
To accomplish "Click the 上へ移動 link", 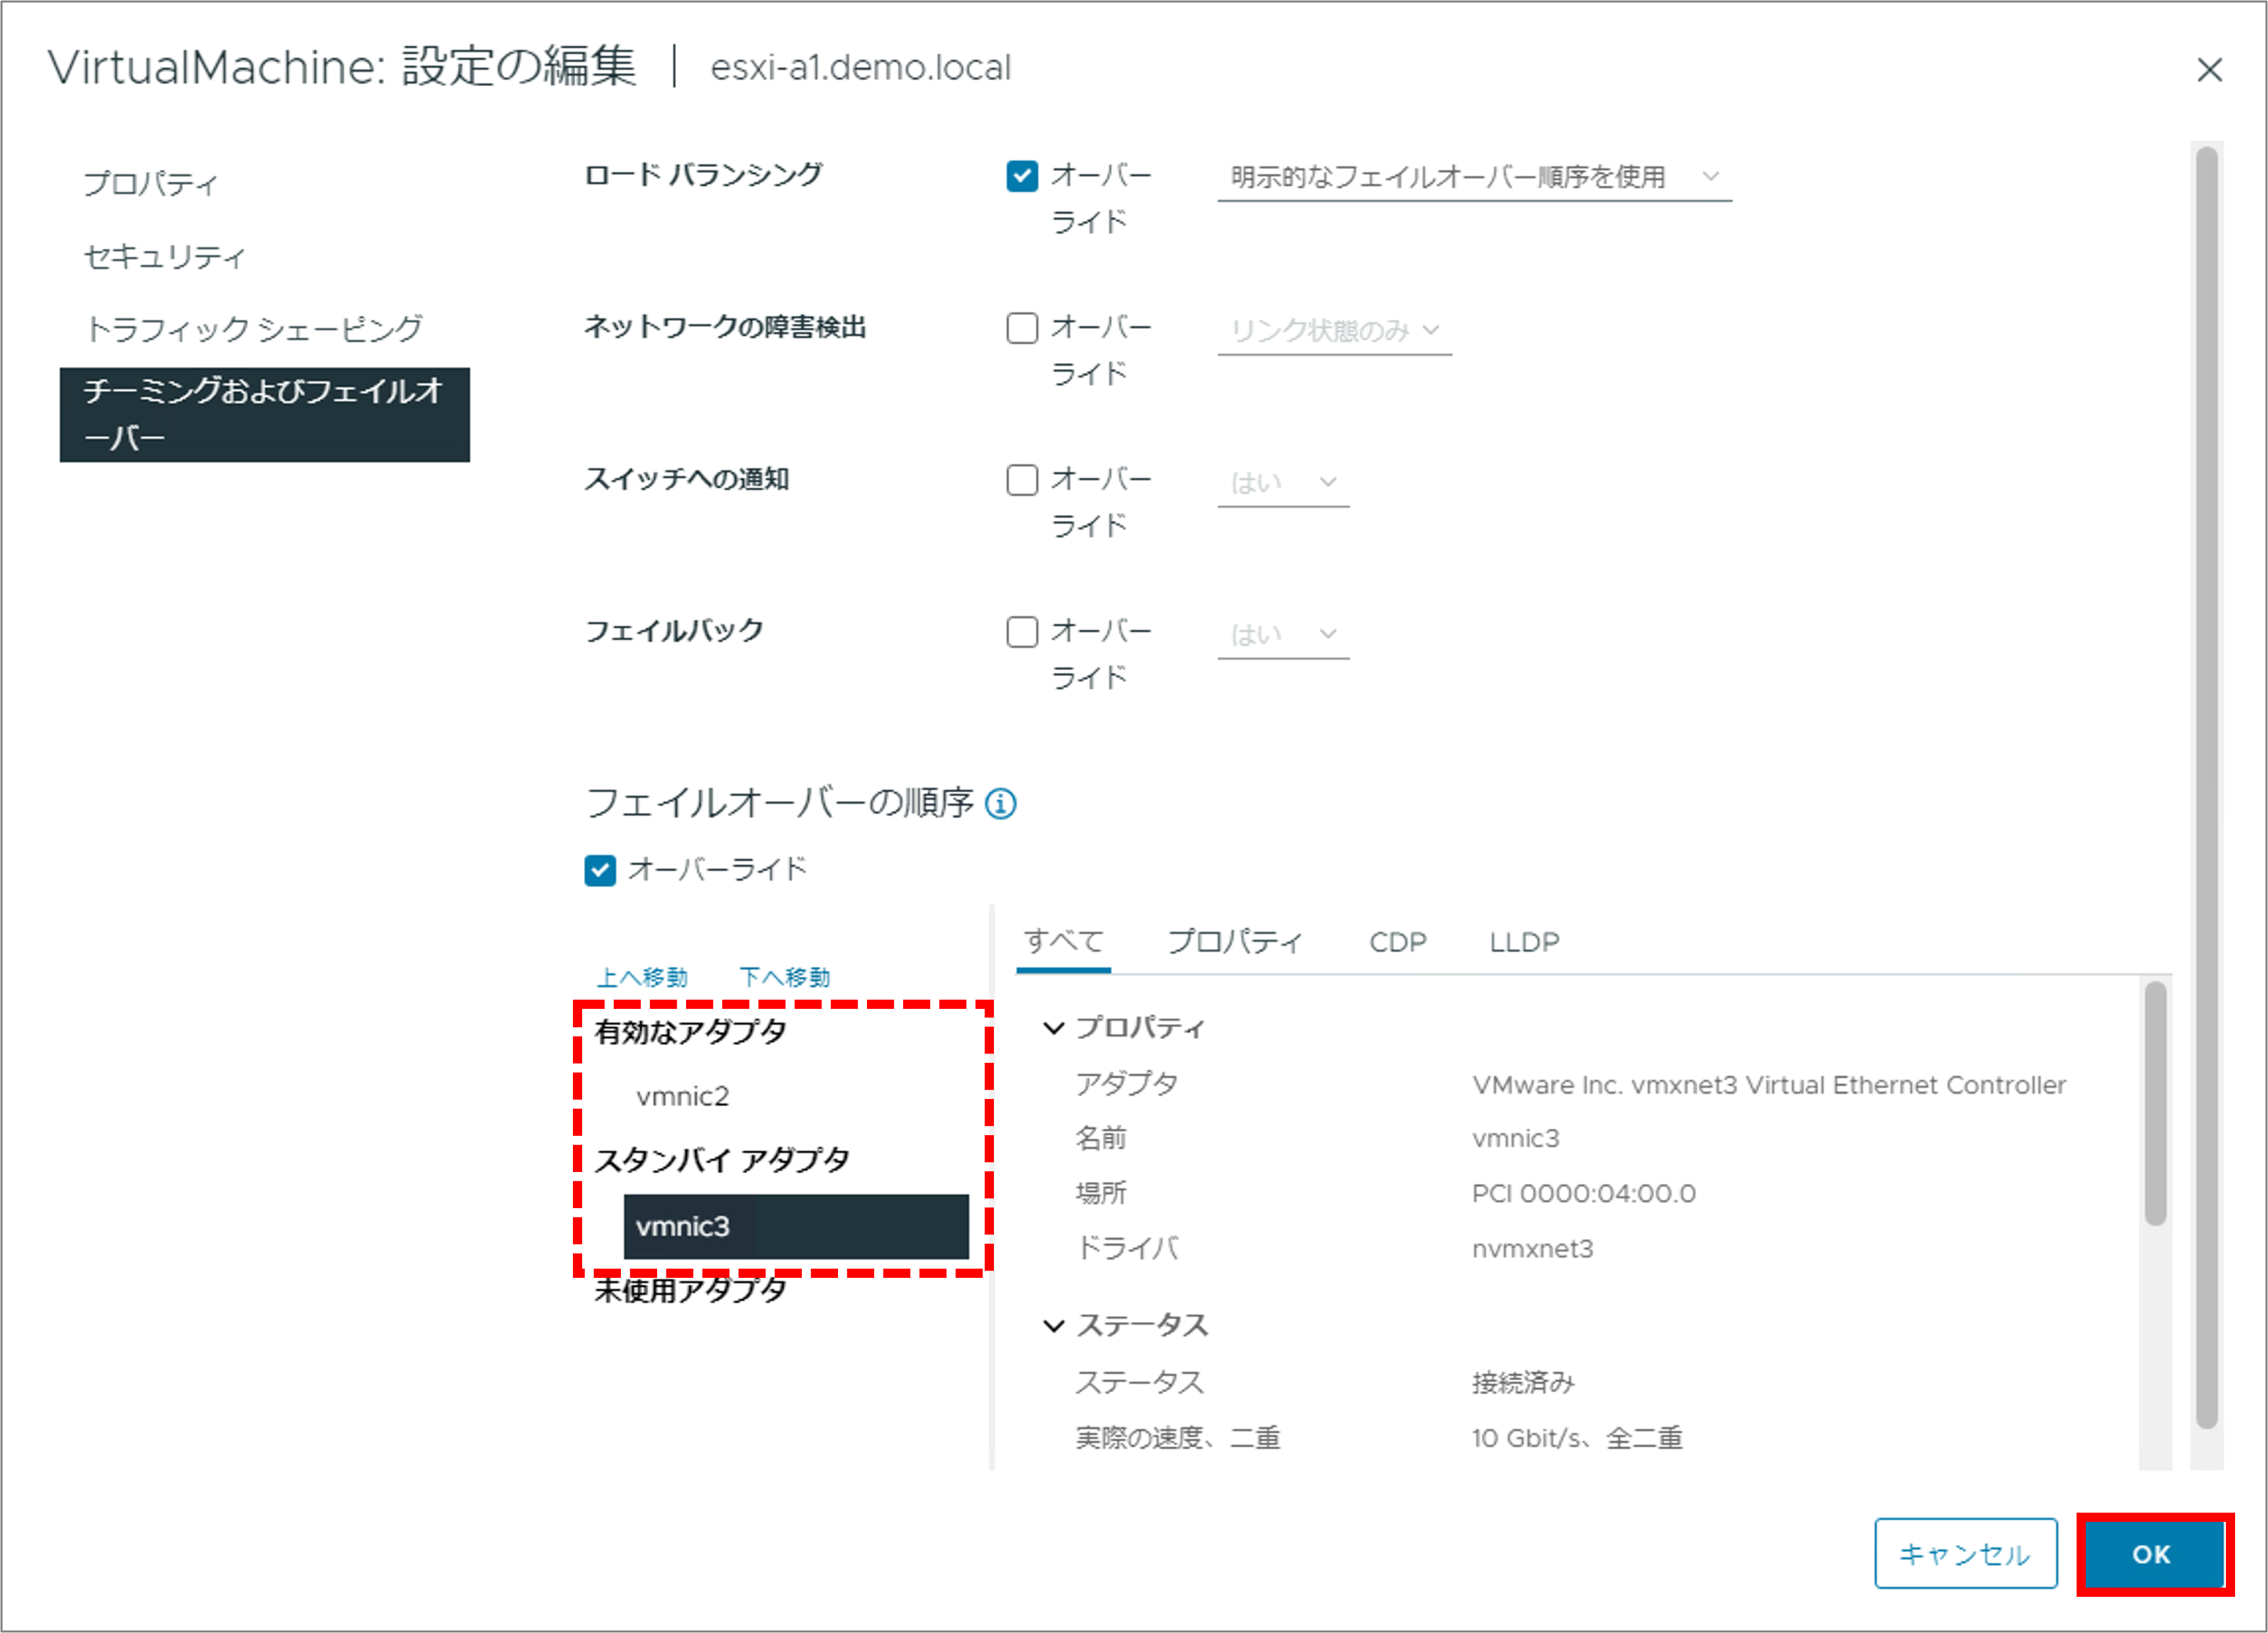I will pos(642,977).
